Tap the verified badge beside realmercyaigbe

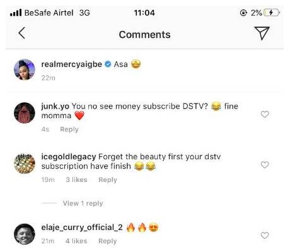(x=108, y=64)
